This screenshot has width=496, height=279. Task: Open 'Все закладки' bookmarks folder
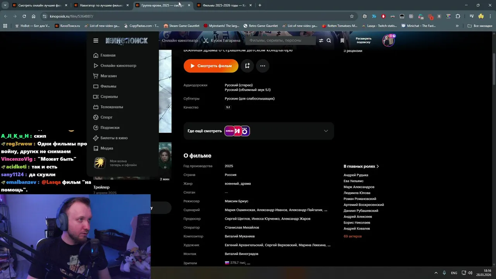click(x=480, y=26)
